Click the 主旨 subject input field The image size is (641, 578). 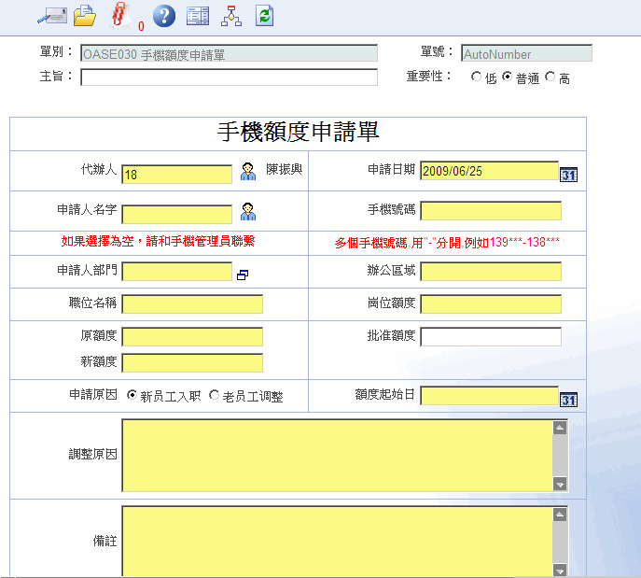[x=229, y=78]
